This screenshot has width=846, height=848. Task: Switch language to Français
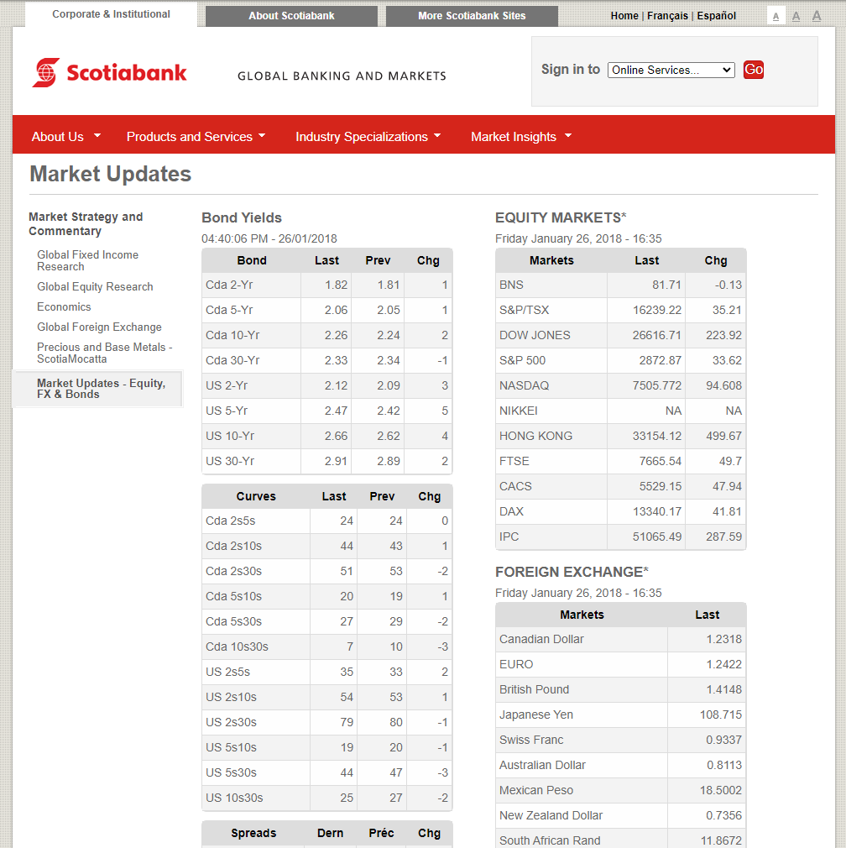(667, 16)
